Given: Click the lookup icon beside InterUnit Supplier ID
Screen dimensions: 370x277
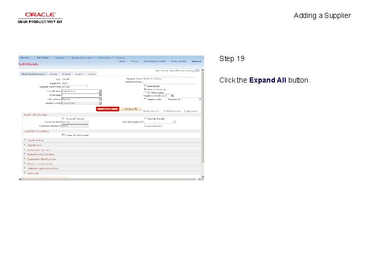Looking at the screenshot, I should [175, 122].
